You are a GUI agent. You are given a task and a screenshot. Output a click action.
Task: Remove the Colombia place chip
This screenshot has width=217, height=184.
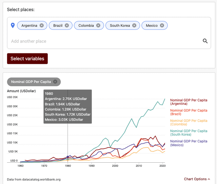[x=98, y=25]
